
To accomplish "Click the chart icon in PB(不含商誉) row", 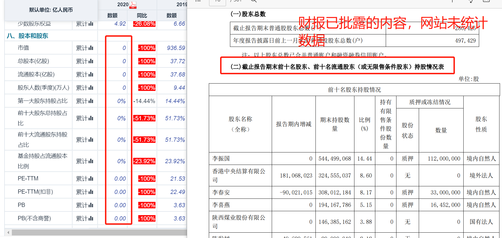I will point(91,219).
